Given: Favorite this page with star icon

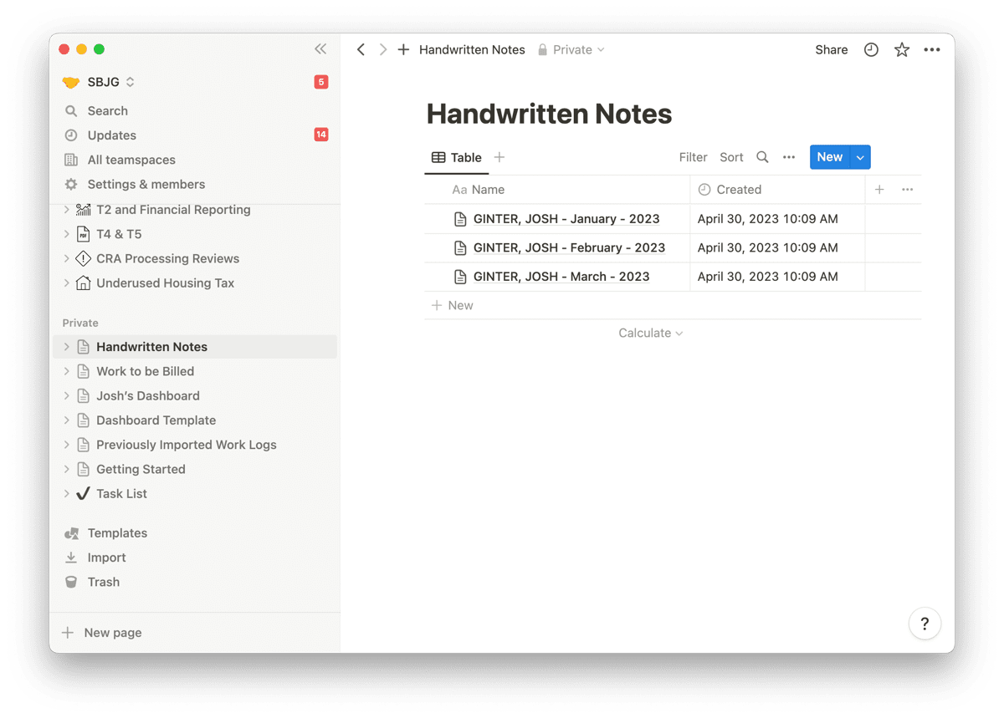Looking at the screenshot, I should tap(902, 50).
